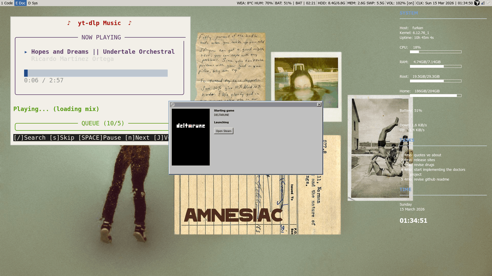Click the large '01:34:51' clock
This screenshot has height=276, width=492.
pyautogui.click(x=413, y=221)
